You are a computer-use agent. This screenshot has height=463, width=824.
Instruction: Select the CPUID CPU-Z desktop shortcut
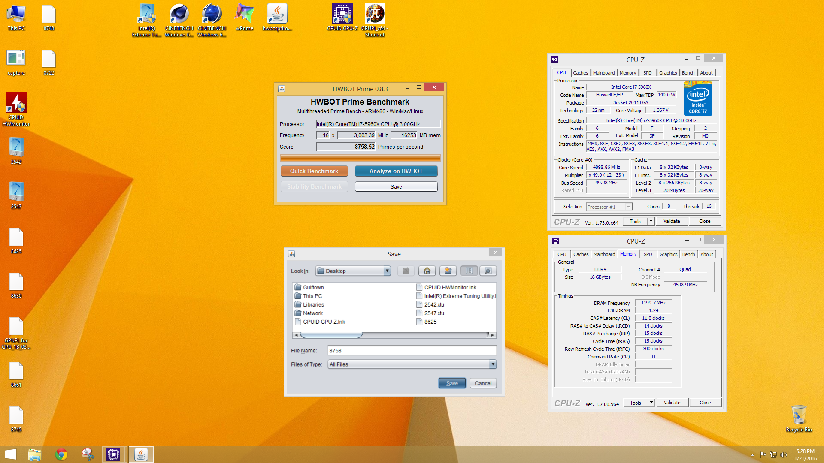[x=342, y=17]
